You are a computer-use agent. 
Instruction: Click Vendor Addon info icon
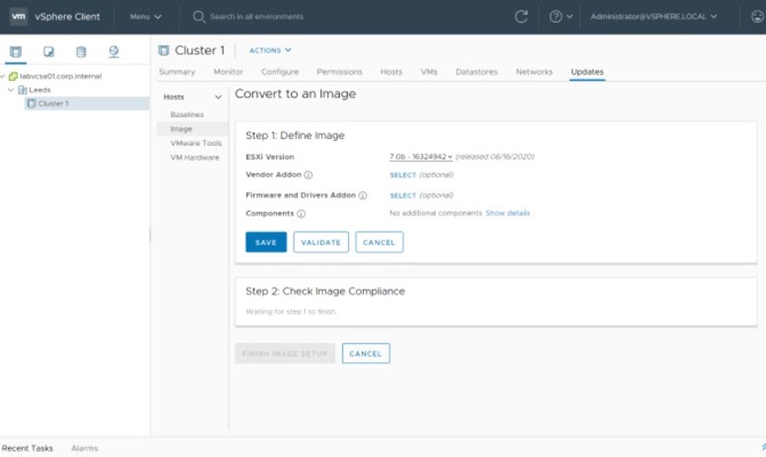pyautogui.click(x=308, y=175)
